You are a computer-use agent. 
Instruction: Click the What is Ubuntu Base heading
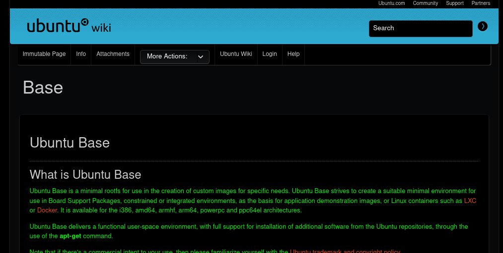click(85, 175)
